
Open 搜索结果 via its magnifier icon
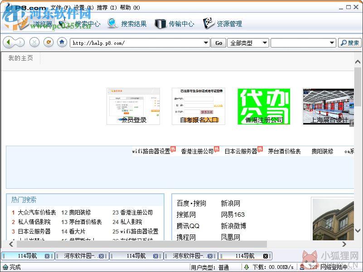tap(112, 24)
